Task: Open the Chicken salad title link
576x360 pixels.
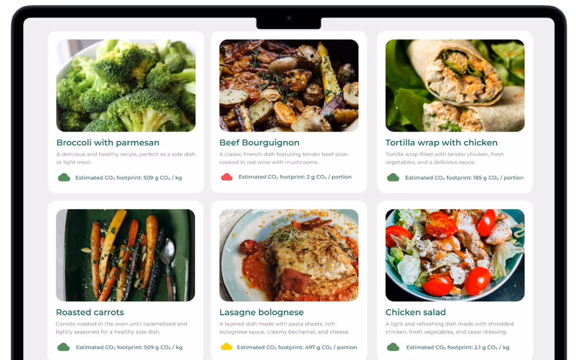Action: (x=416, y=312)
